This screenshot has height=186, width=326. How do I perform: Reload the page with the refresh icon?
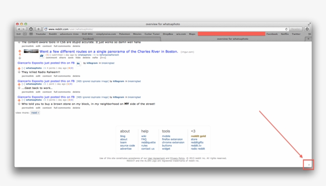(286, 29)
